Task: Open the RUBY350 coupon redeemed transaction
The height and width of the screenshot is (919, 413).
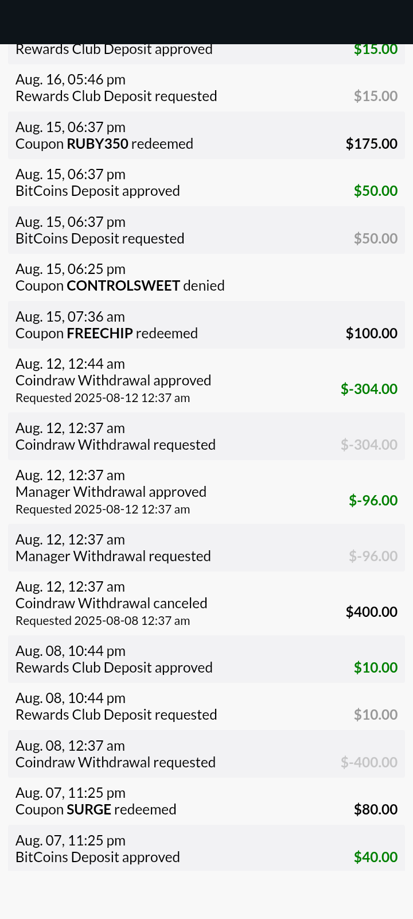Action: click(206, 136)
